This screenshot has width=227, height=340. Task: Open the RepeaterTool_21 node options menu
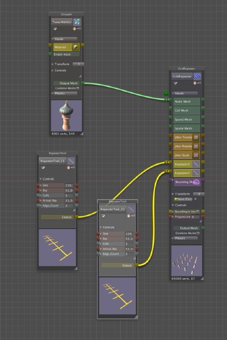tap(73, 168)
